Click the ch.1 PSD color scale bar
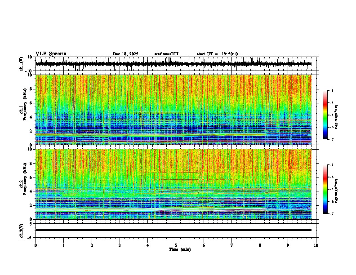Screen dimensions: 356x275 point(325,115)
